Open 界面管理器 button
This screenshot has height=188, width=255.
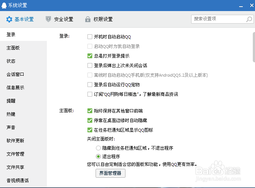coord(110,173)
